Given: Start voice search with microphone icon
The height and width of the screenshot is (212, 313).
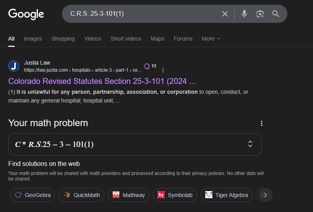Looking at the screenshot, I should tap(244, 14).
